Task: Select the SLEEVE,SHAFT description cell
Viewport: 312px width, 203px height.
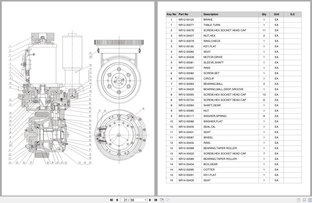Action: point(230,63)
